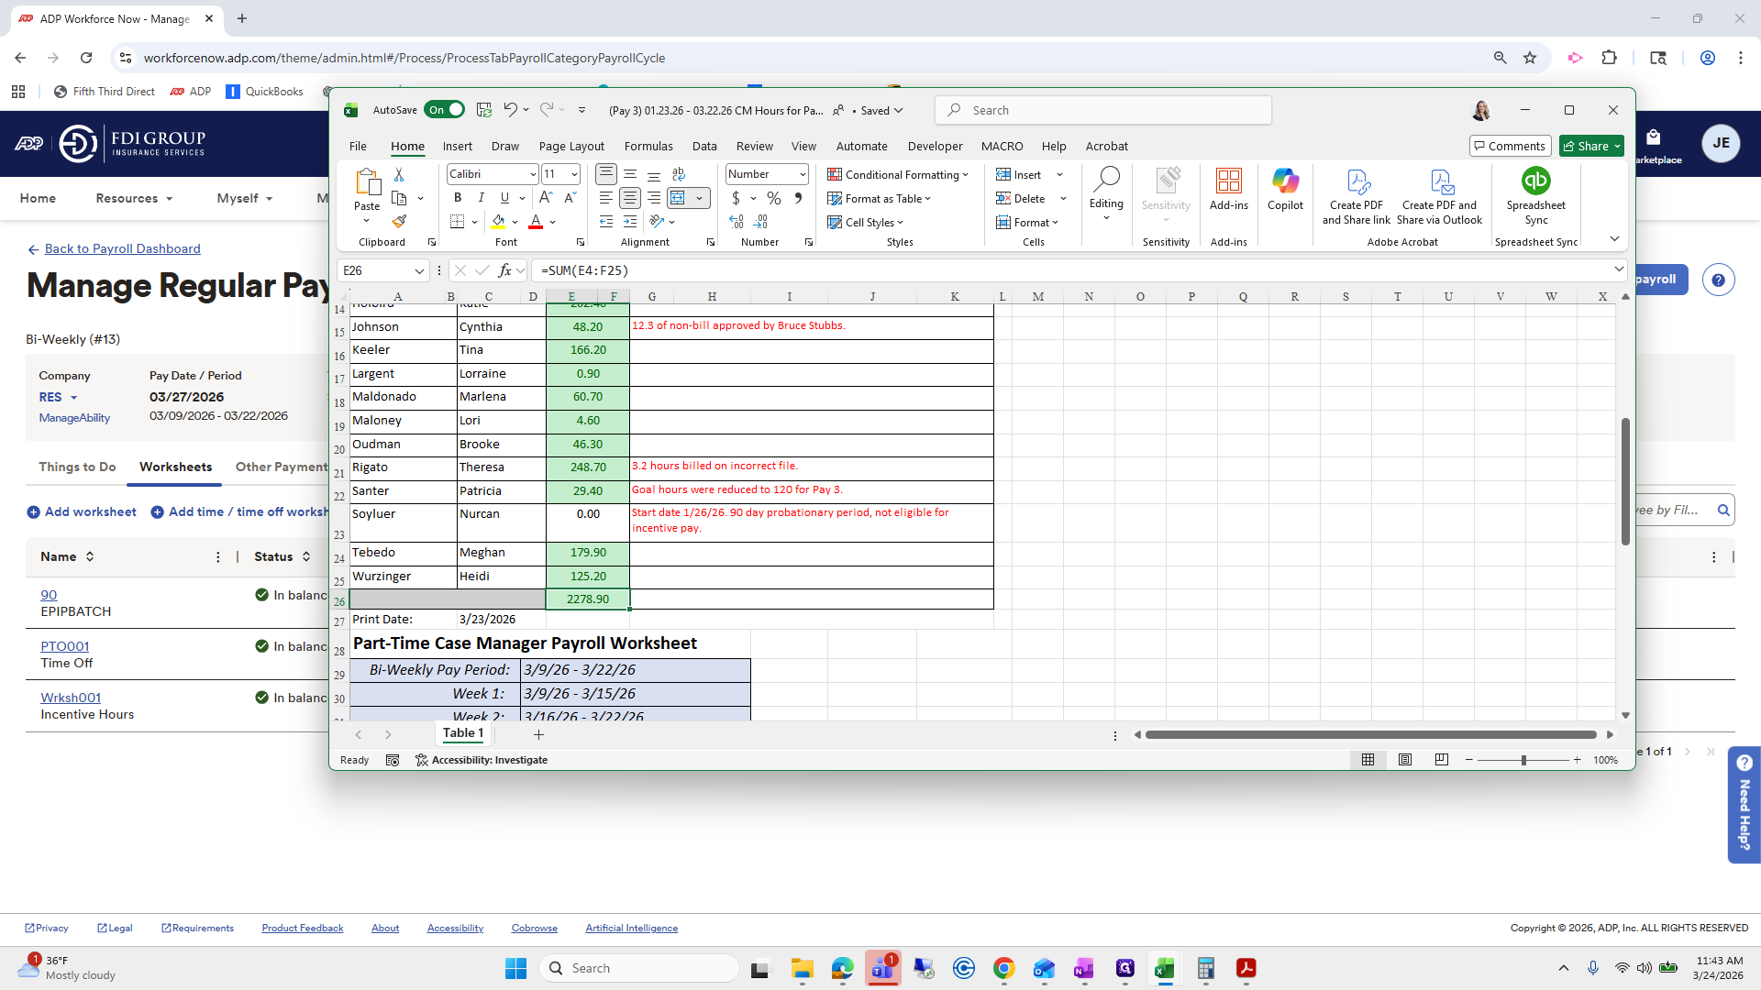Toggle bold formatting button
The image size is (1761, 990).
[458, 198]
